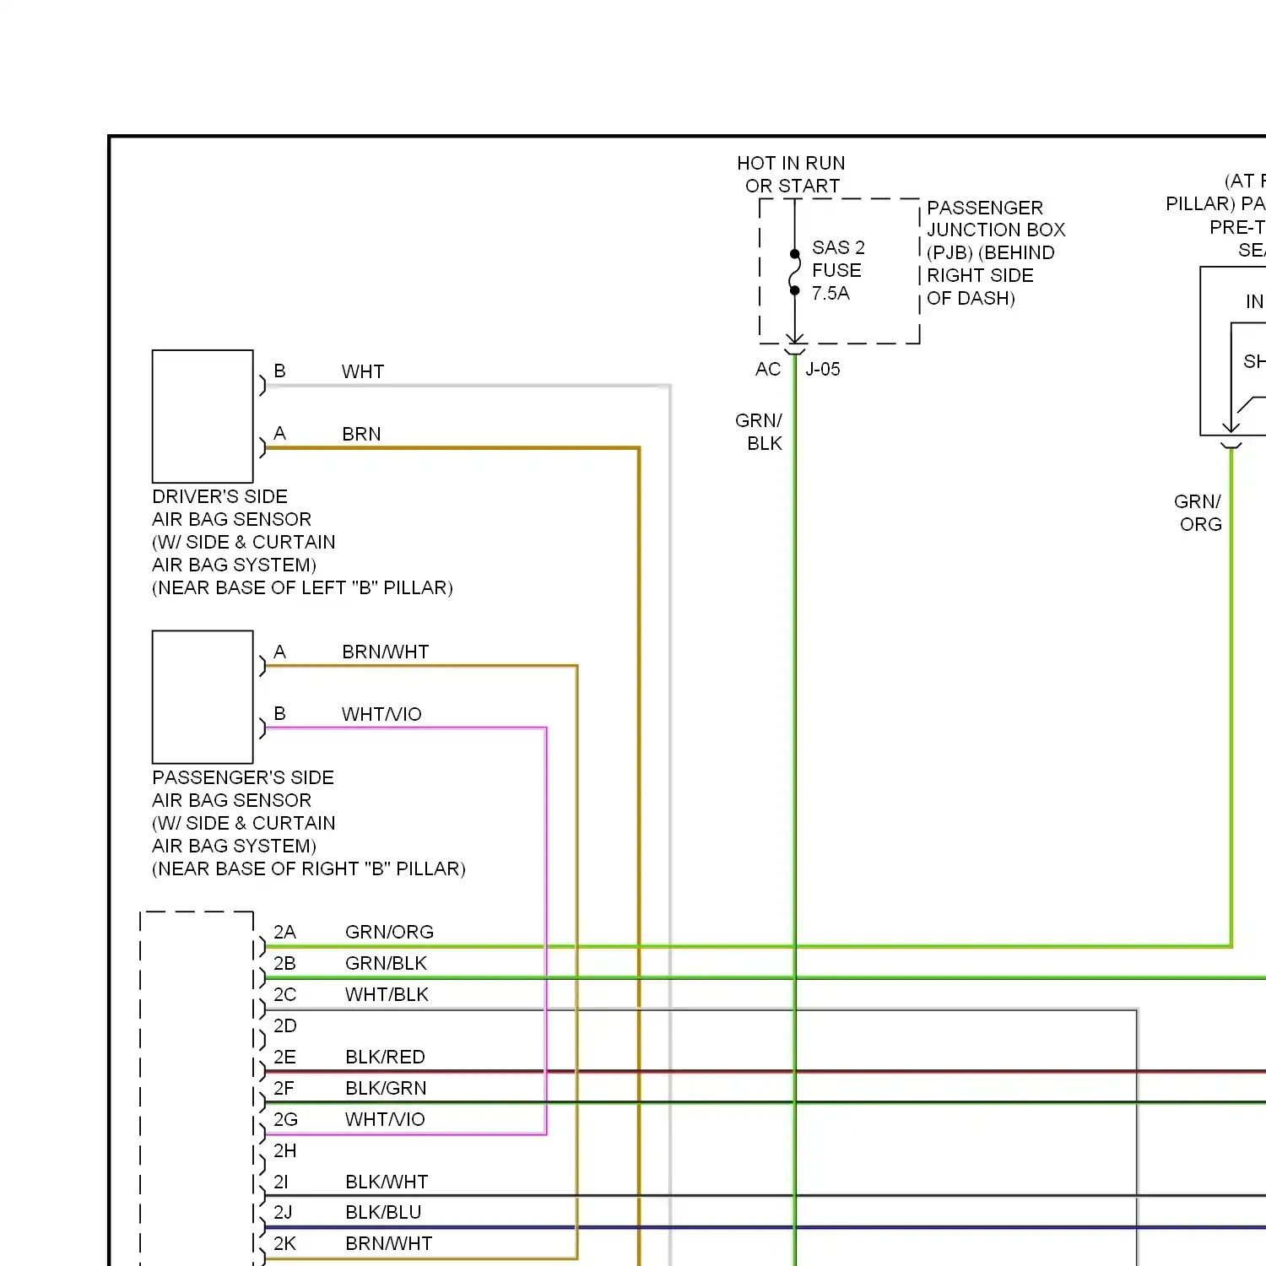Click the empty 2D pin label
The image size is (1266, 1266).
(285, 1025)
